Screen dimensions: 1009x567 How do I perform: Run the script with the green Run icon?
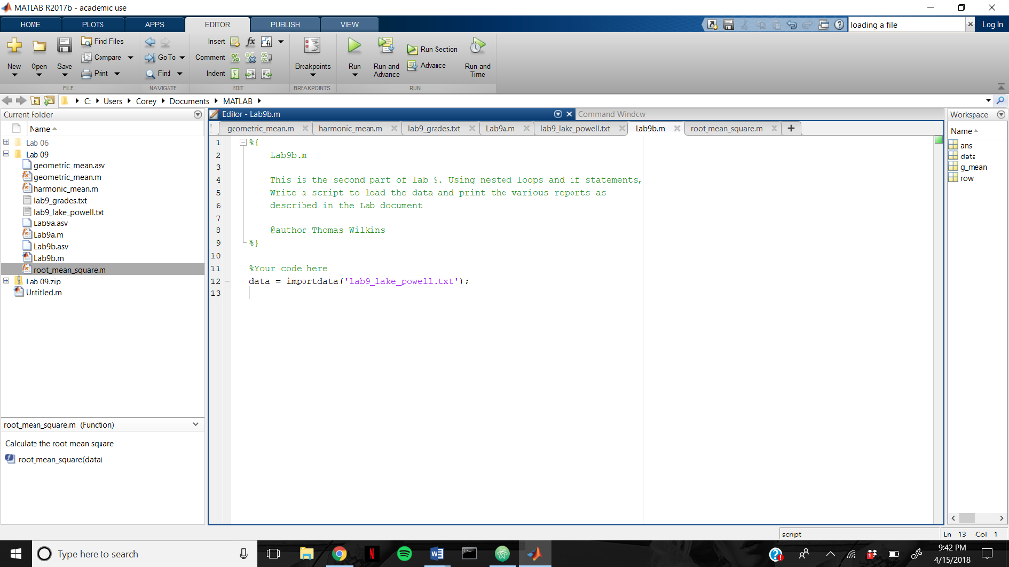354,45
